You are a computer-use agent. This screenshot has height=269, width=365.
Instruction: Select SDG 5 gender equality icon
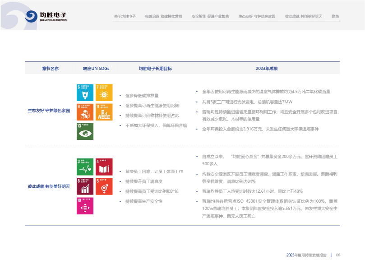[104, 186]
